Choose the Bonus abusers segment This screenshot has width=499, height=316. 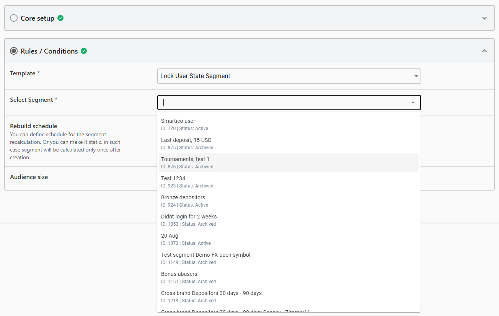[x=289, y=277]
